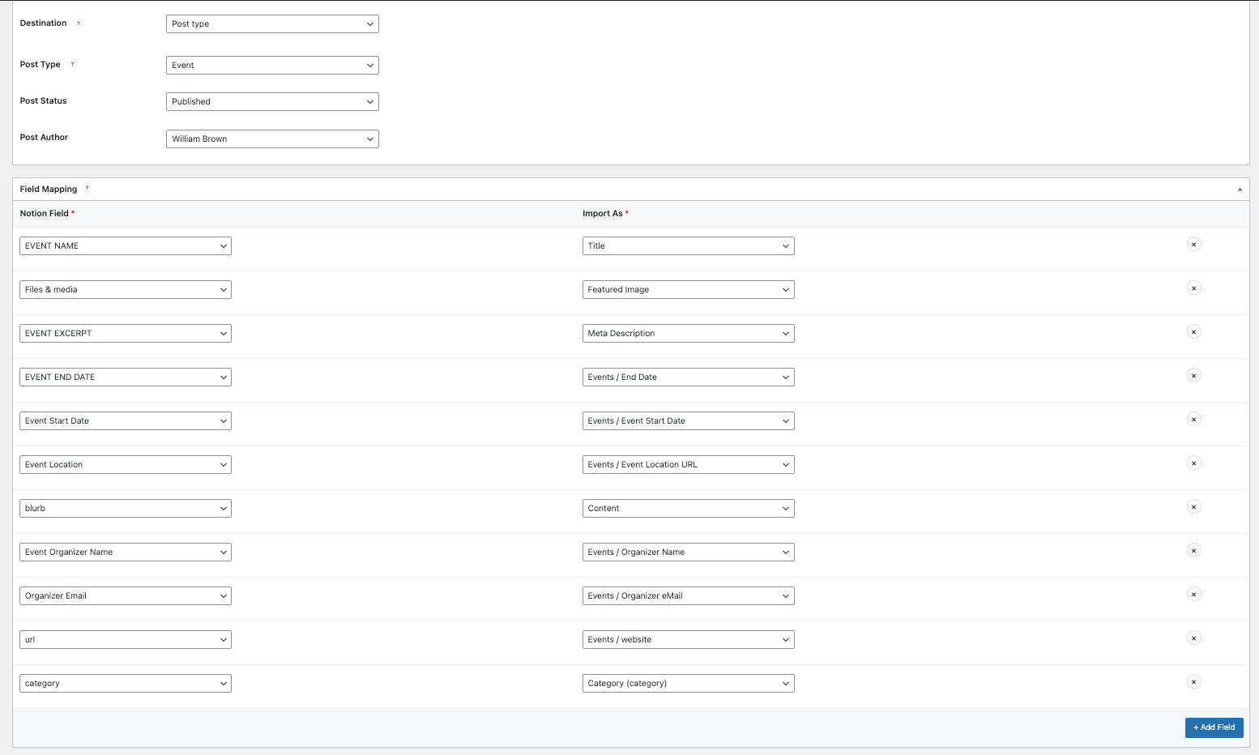This screenshot has width=1259, height=755.
Task: Open the Events / website dropdown
Action: tap(689, 639)
